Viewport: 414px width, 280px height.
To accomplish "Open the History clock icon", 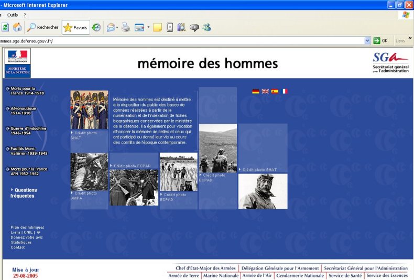I will click(96, 27).
